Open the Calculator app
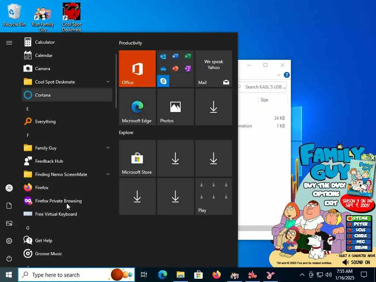This screenshot has width=376, height=282. [67, 42]
